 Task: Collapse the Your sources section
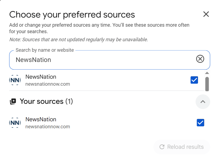click(203, 102)
